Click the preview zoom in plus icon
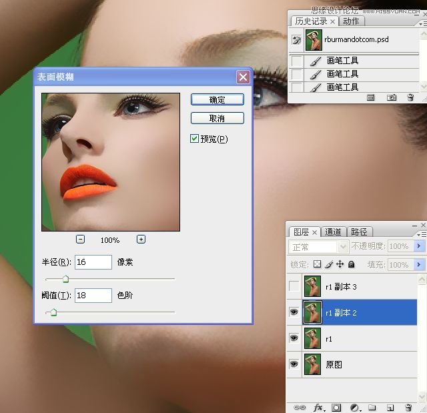Image resolution: width=427 pixels, height=413 pixels. 141,240
